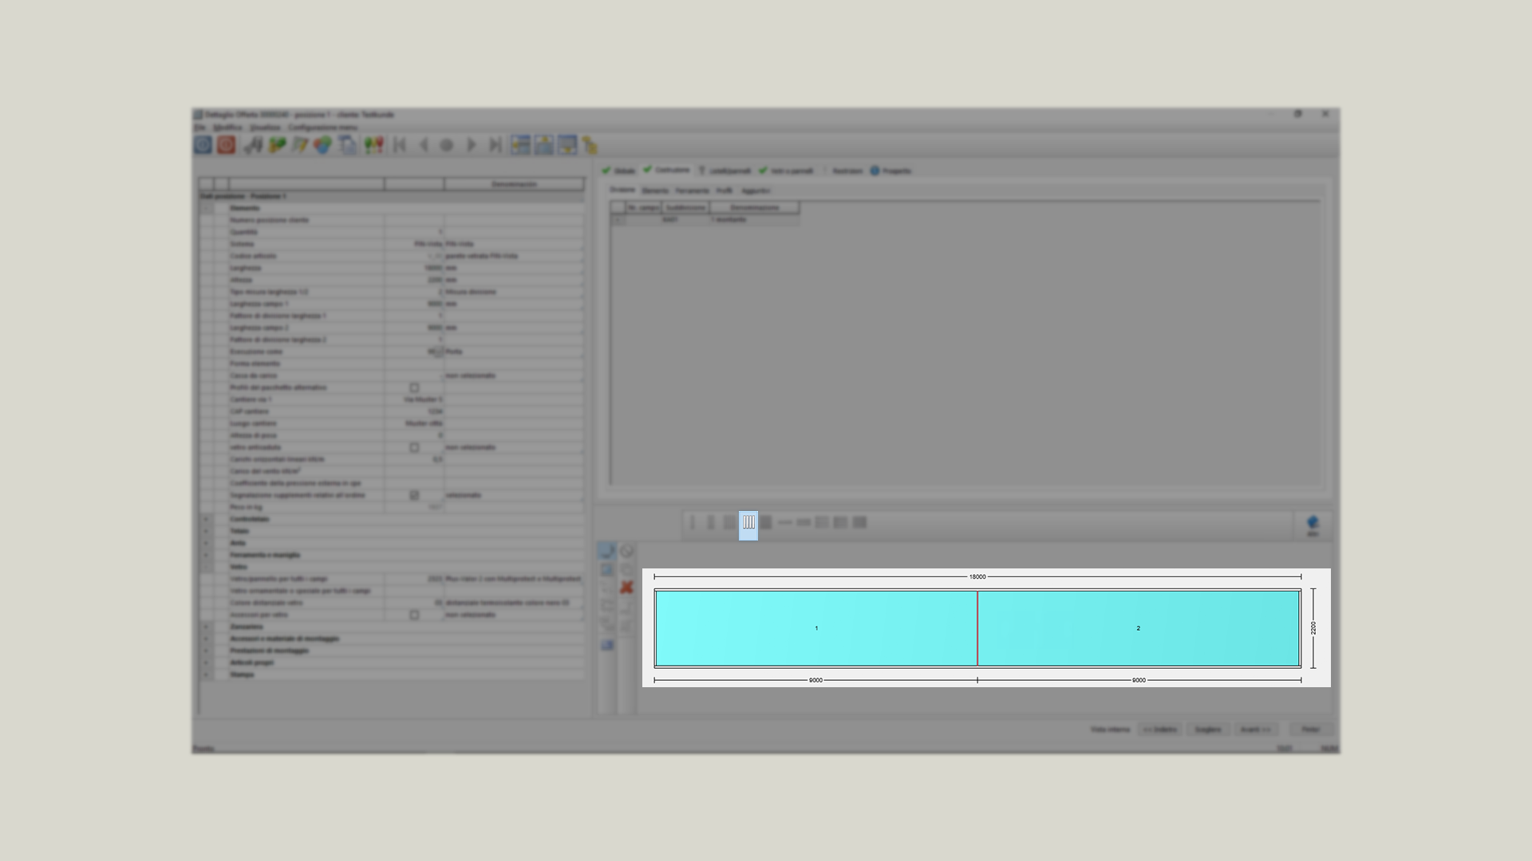Click the blue 3D cube icon above drawing
Image resolution: width=1532 pixels, height=861 pixels.
tap(1313, 525)
